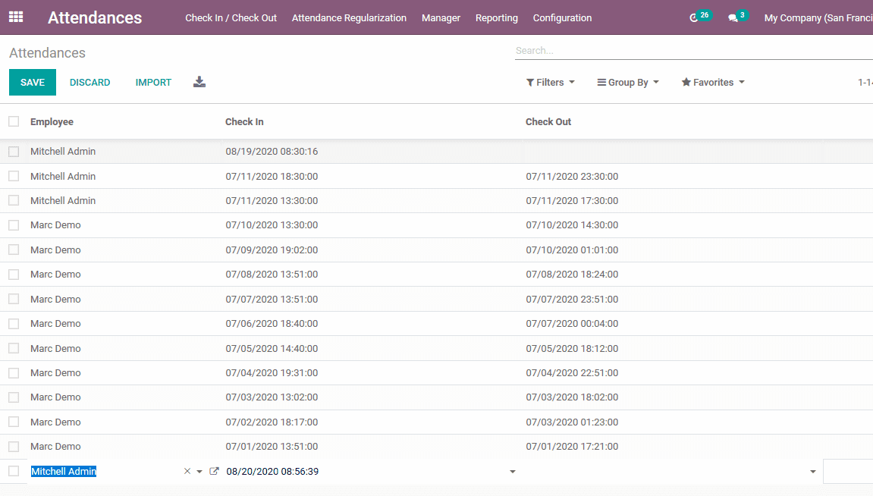Click check-out 07/03/2020 18:02:00 cell

coord(572,397)
